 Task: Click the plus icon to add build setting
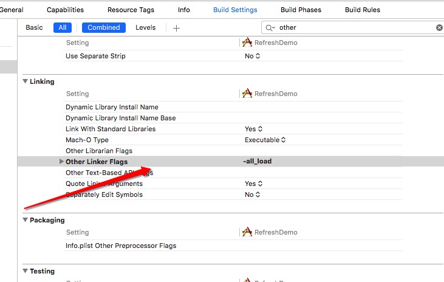click(176, 28)
